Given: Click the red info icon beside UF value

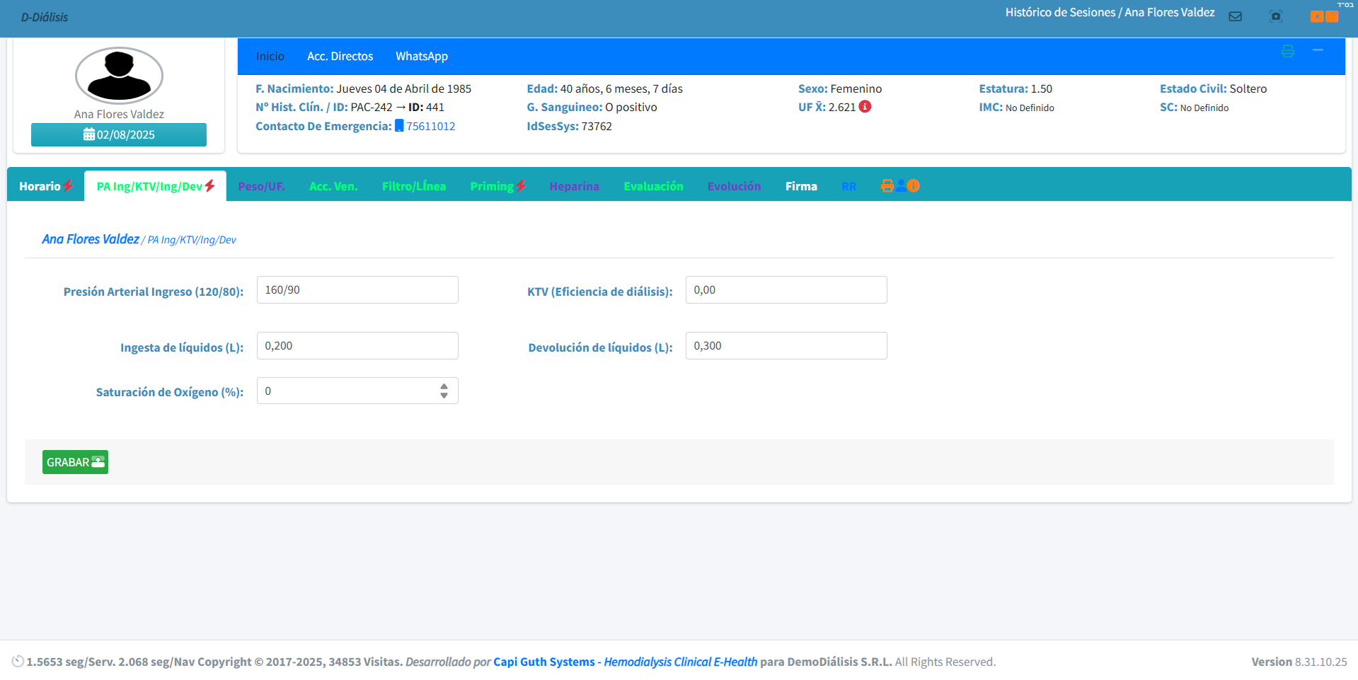Looking at the screenshot, I should (865, 107).
